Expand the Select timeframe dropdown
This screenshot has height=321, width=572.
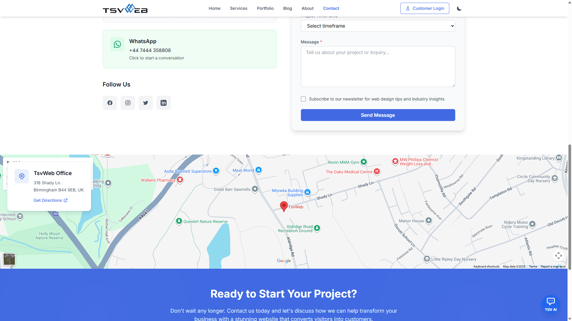click(378, 26)
